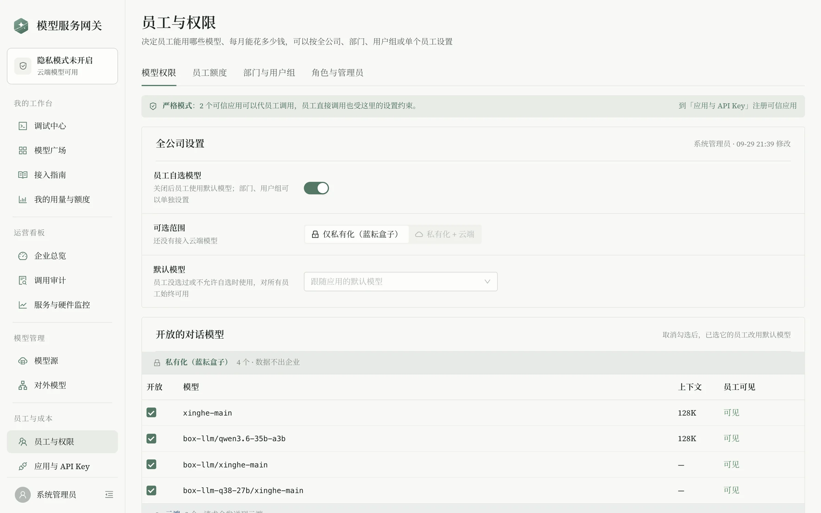Toggle the 员工自选模型 switch
Screen dimensions: 821x513
tap(316, 188)
